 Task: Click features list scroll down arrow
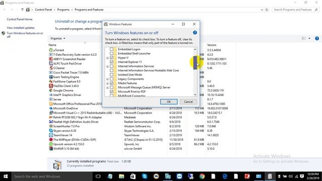tap(195, 95)
